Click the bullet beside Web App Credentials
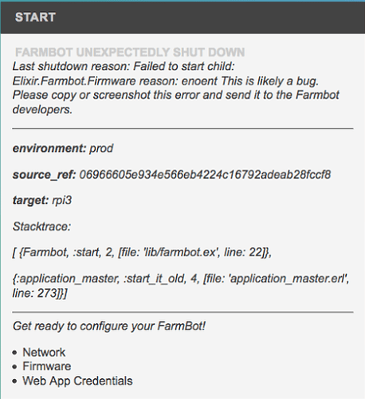 (x=14, y=381)
